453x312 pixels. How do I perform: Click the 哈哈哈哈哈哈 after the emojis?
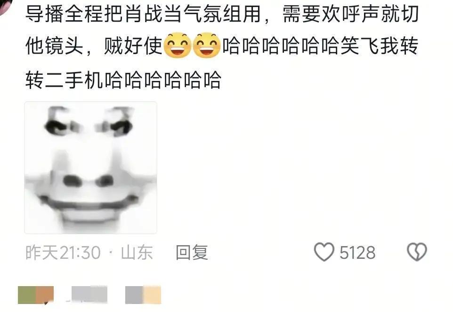(x=281, y=46)
